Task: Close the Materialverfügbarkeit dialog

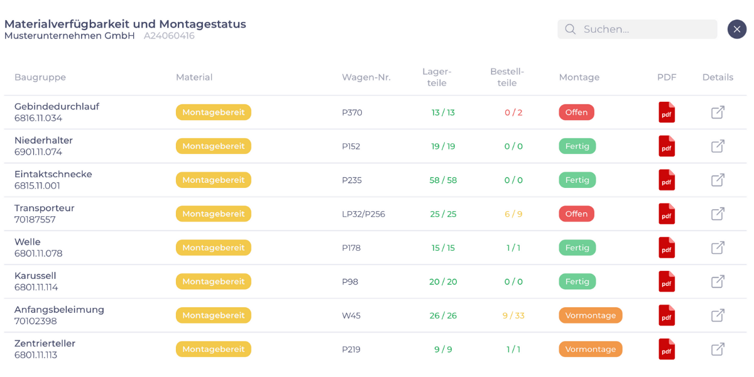Action: 736,30
